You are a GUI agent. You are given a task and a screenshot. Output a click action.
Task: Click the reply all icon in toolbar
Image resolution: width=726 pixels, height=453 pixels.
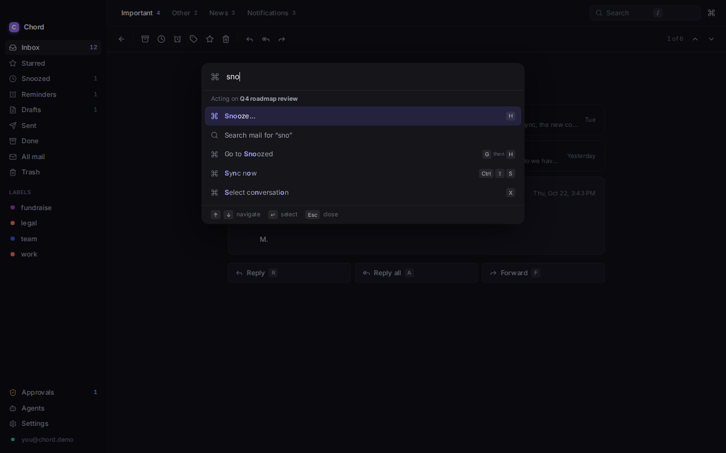(265, 39)
